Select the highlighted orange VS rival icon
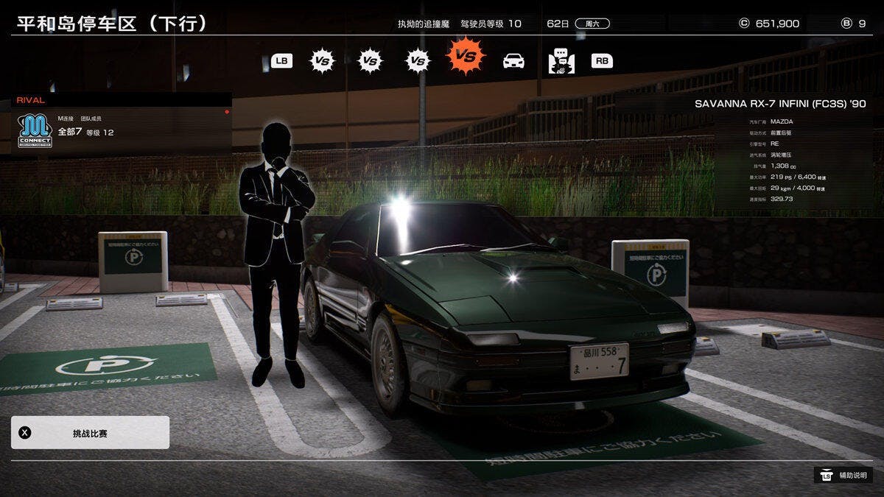The image size is (884, 497). coord(466,56)
